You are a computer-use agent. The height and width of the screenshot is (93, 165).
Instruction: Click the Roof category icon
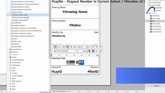click(x=10, y=86)
